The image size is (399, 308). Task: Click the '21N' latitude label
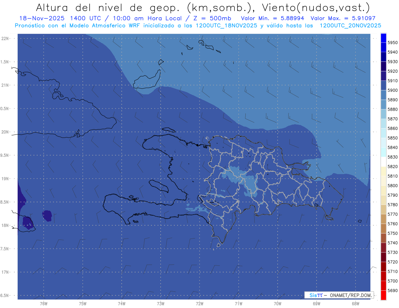pos(5,85)
